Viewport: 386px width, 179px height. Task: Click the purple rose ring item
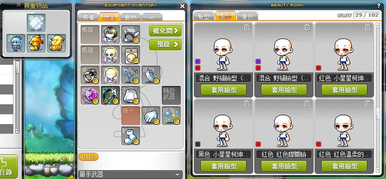click(90, 96)
